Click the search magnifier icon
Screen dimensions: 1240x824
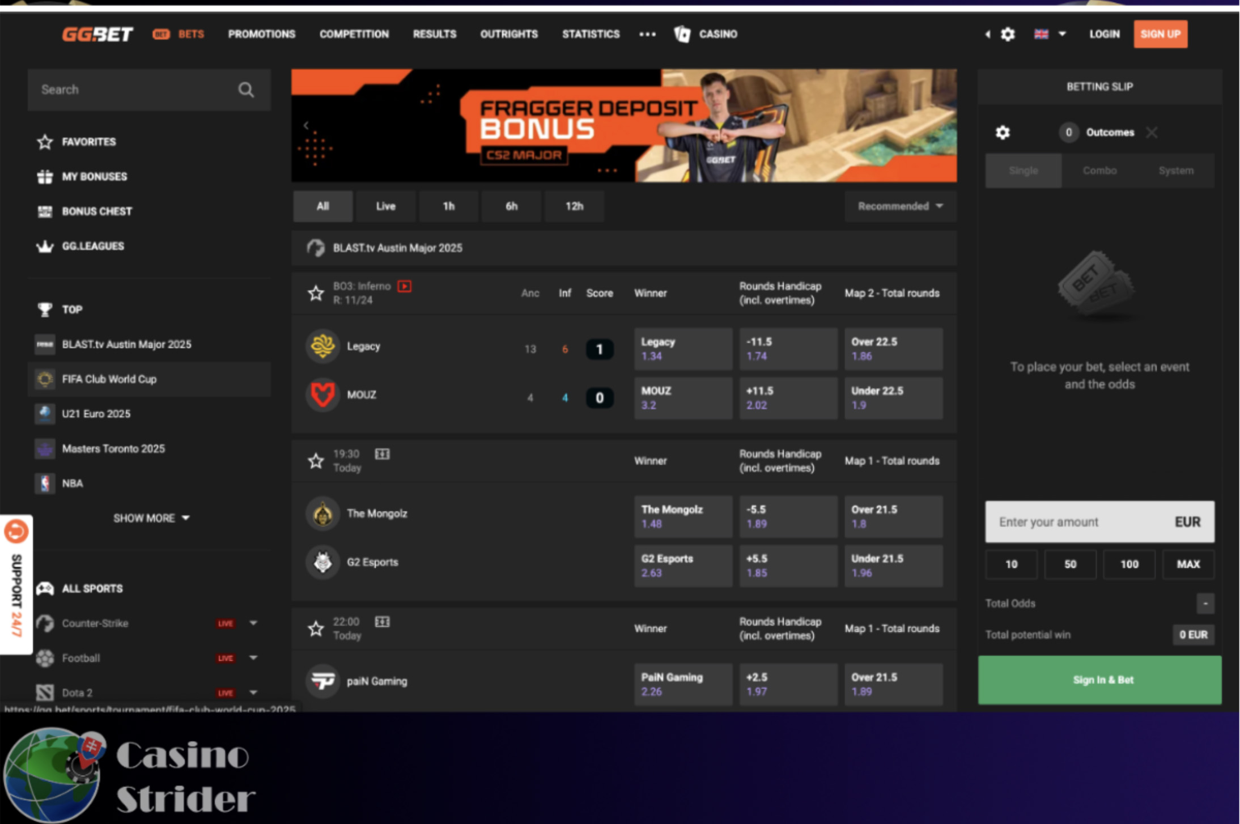(246, 90)
